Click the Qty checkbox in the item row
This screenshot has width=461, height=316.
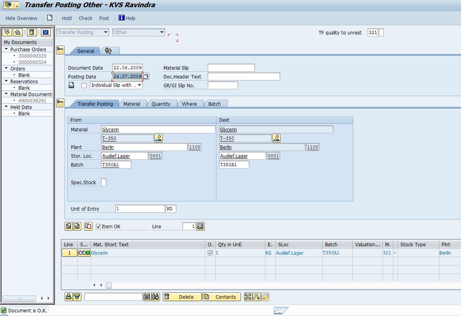click(x=210, y=253)
